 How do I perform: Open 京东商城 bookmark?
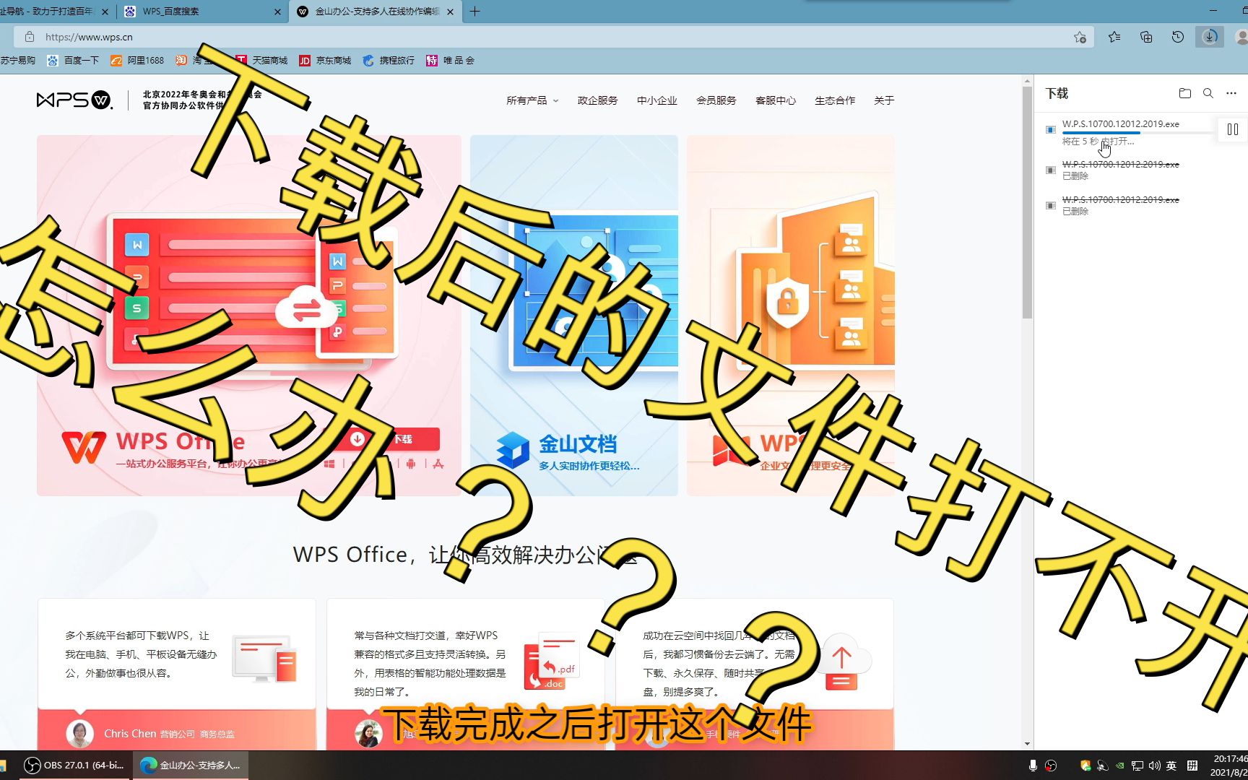[x=326, y=61]
